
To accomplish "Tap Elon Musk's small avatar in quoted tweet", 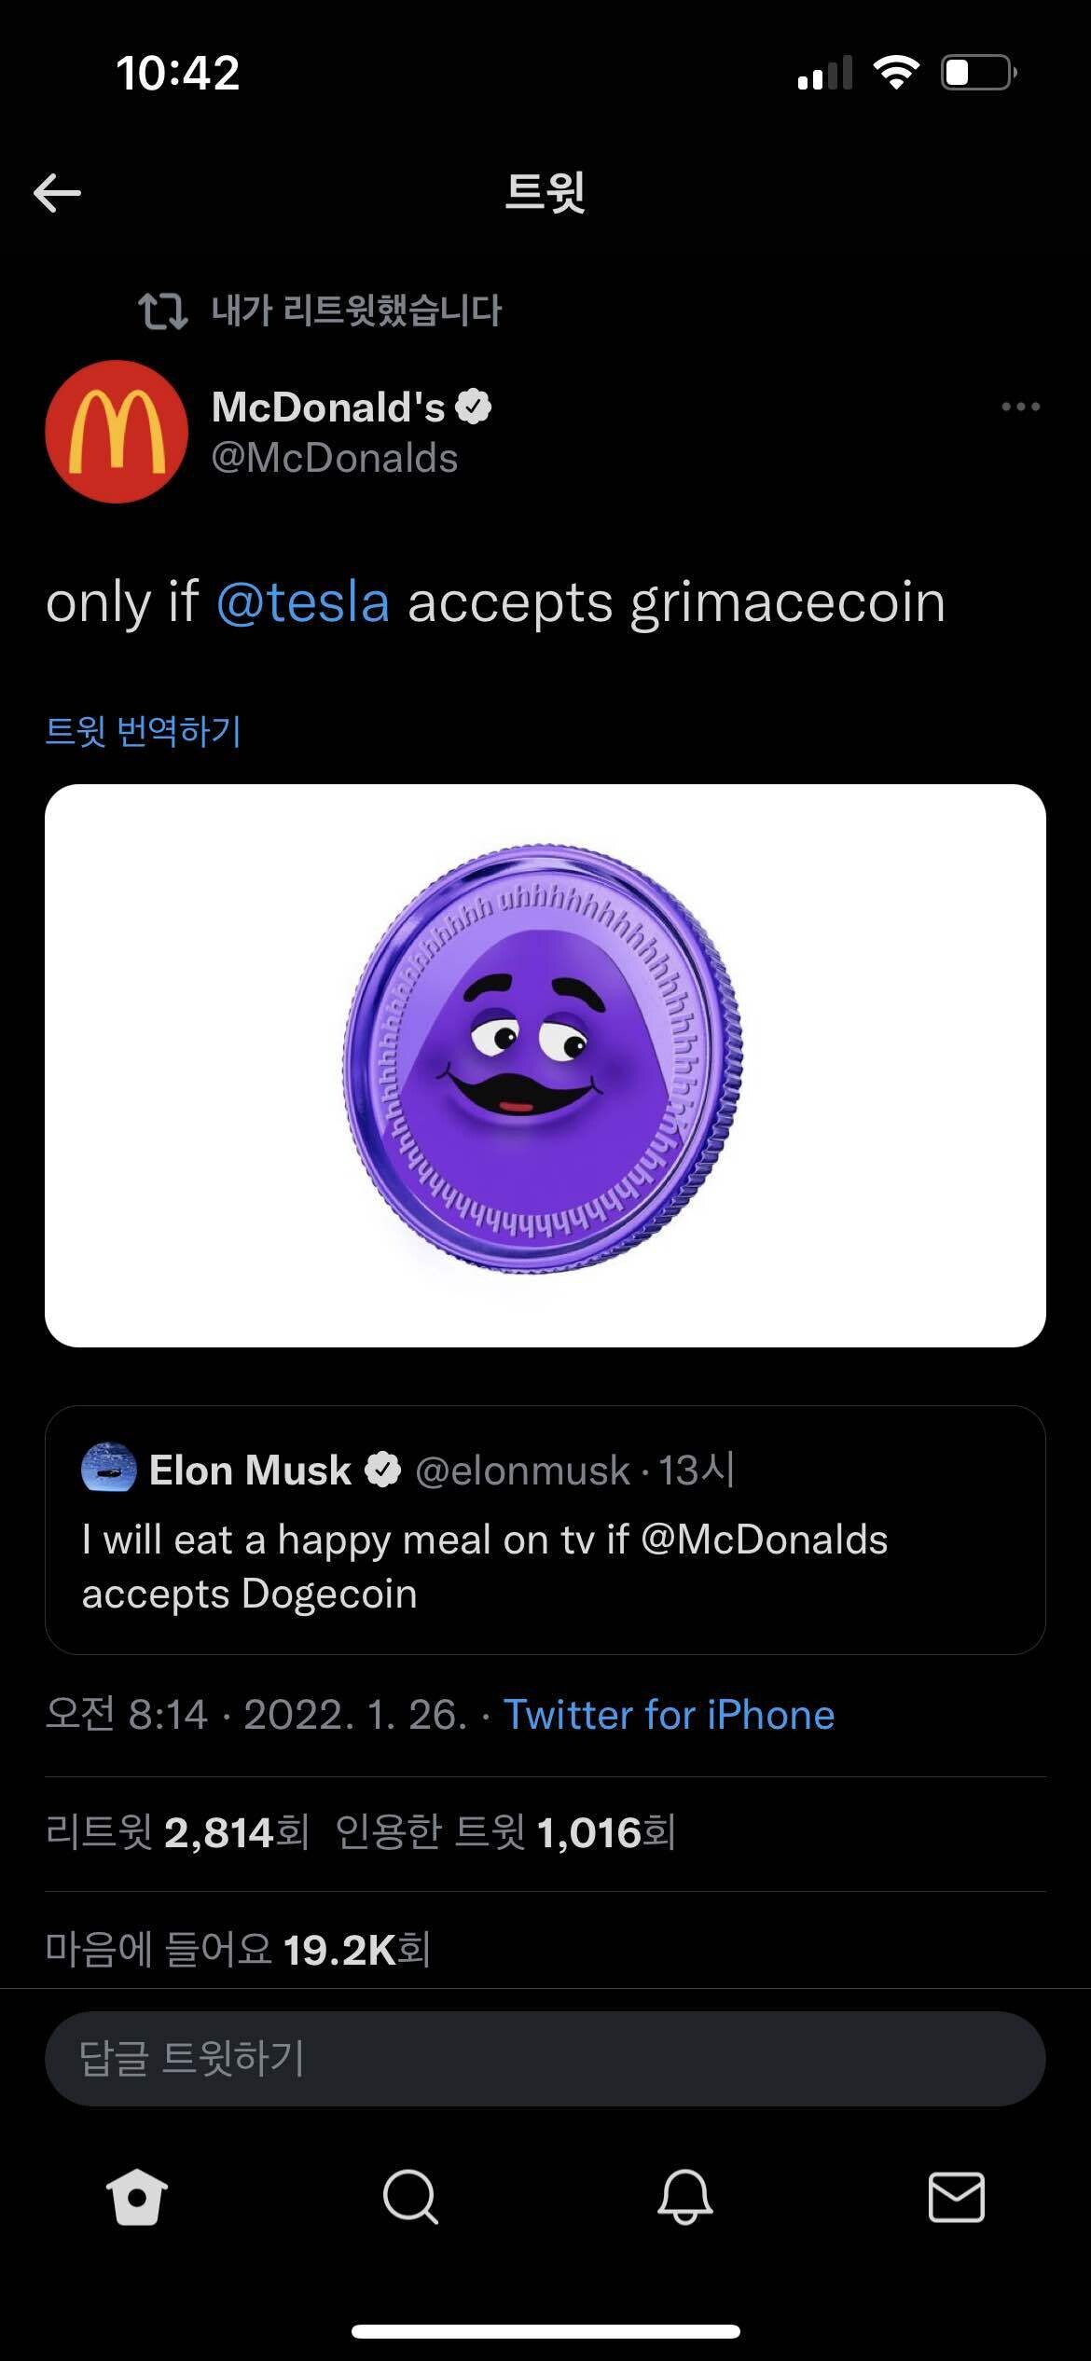I will click(109, 1470).
